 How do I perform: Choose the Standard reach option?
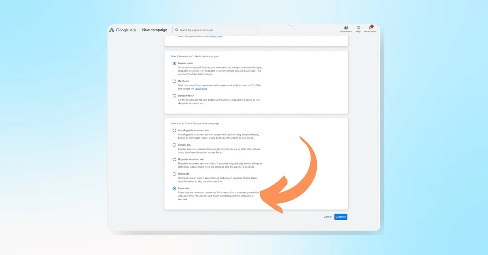174,96
